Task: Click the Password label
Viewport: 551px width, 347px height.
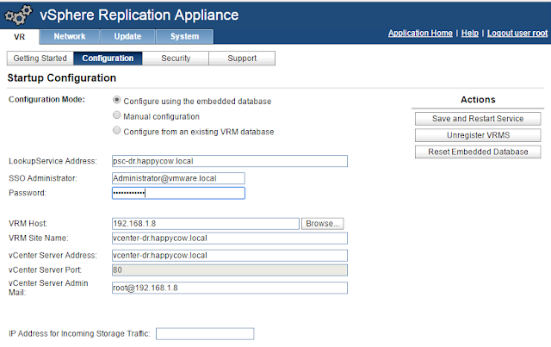Action: [x=28, y=193]
